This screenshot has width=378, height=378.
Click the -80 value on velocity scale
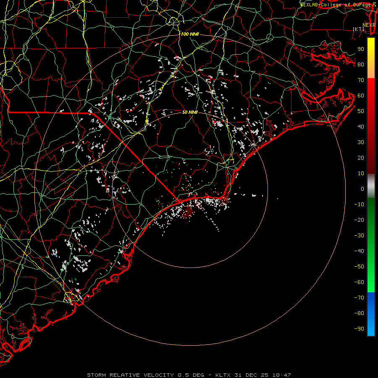tap(359, 313)
